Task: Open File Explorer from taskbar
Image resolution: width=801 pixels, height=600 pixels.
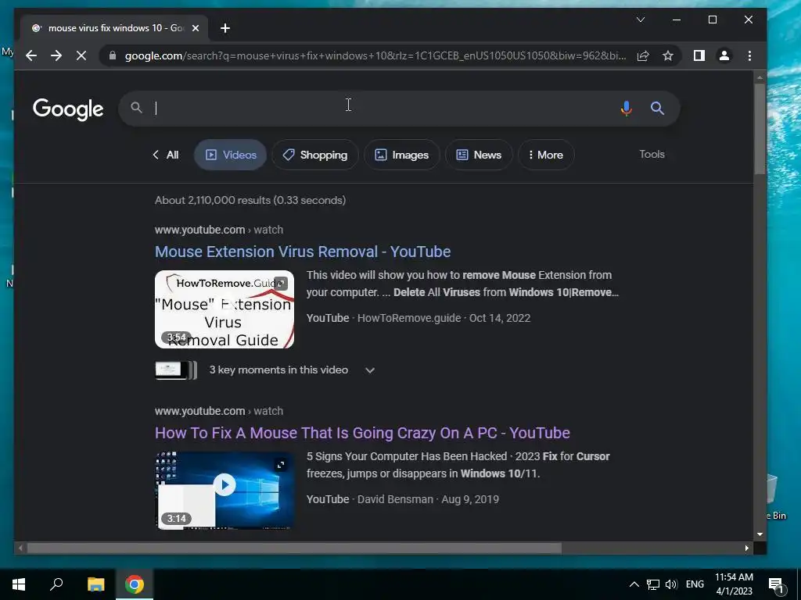Action: [95, 584]
